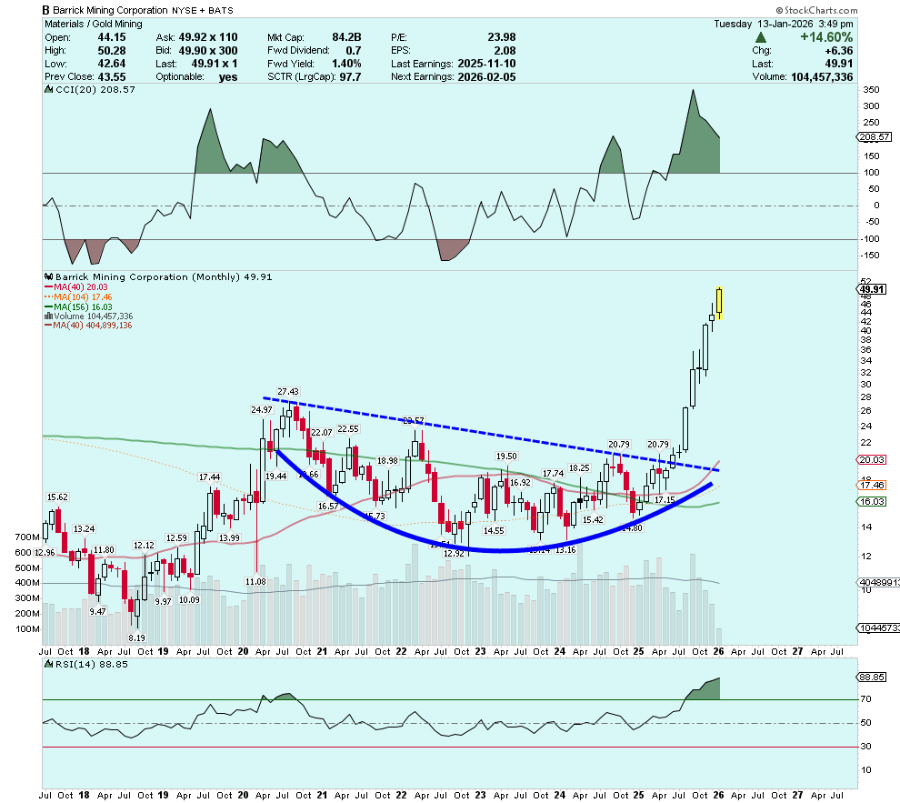Click the Last Earnings date 2025-11-10
This screenshot has width=900, height=803.
[486, 64]
